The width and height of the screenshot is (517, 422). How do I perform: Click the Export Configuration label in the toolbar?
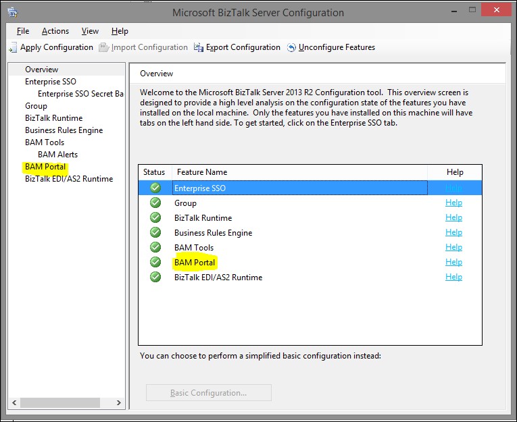point(243,47)
